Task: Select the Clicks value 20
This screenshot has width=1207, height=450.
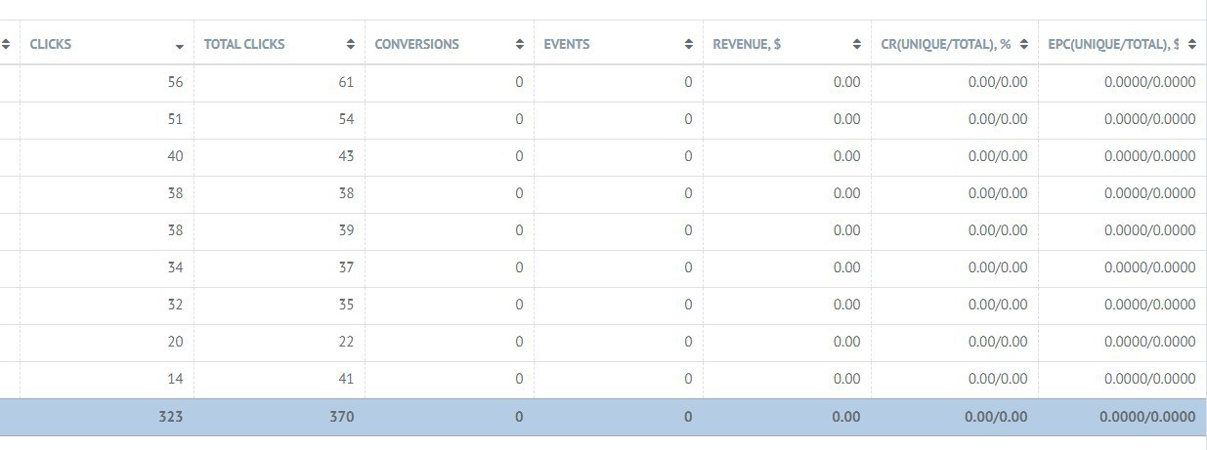Action: (x=175, y=342)
